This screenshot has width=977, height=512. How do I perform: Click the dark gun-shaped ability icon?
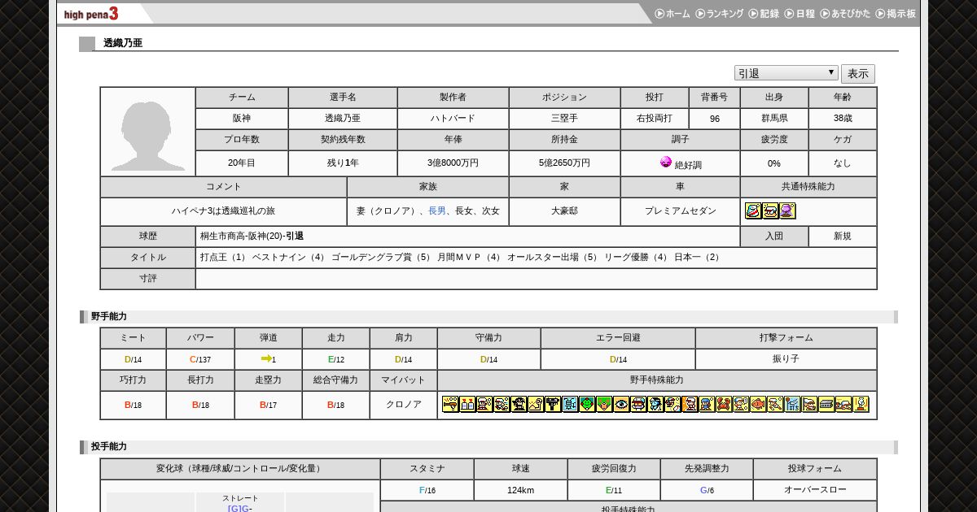(553, 404)
